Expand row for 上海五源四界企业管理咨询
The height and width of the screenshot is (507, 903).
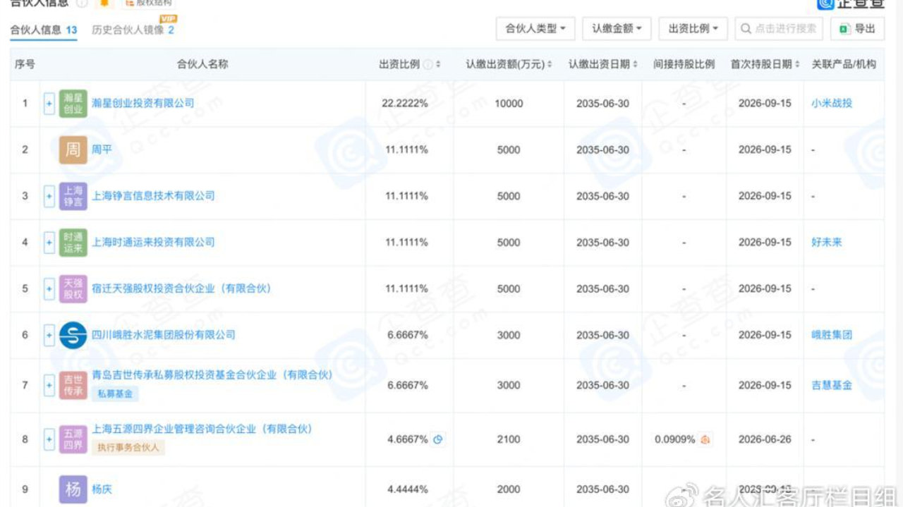[x=49, y=439]
